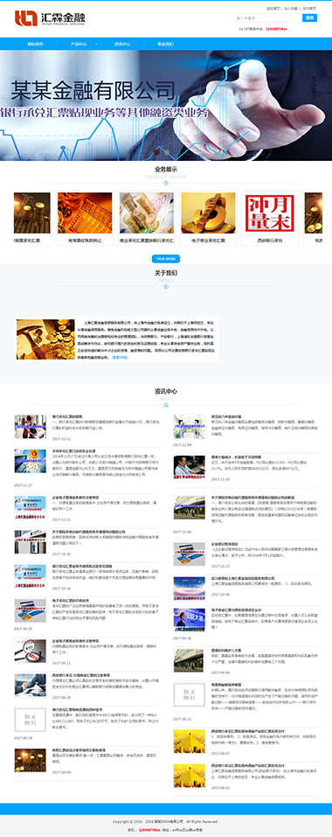Screen dimensions: 332x837
Task: Click the blue 搜索 search button
Action: [309, 18]
